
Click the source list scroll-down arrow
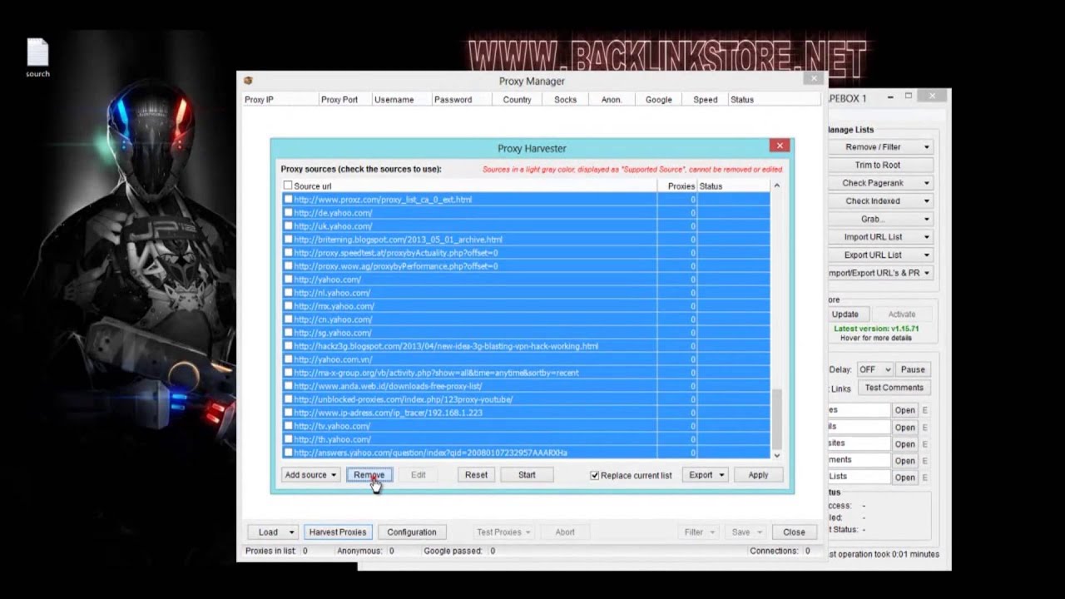click(x=777, y=455)
